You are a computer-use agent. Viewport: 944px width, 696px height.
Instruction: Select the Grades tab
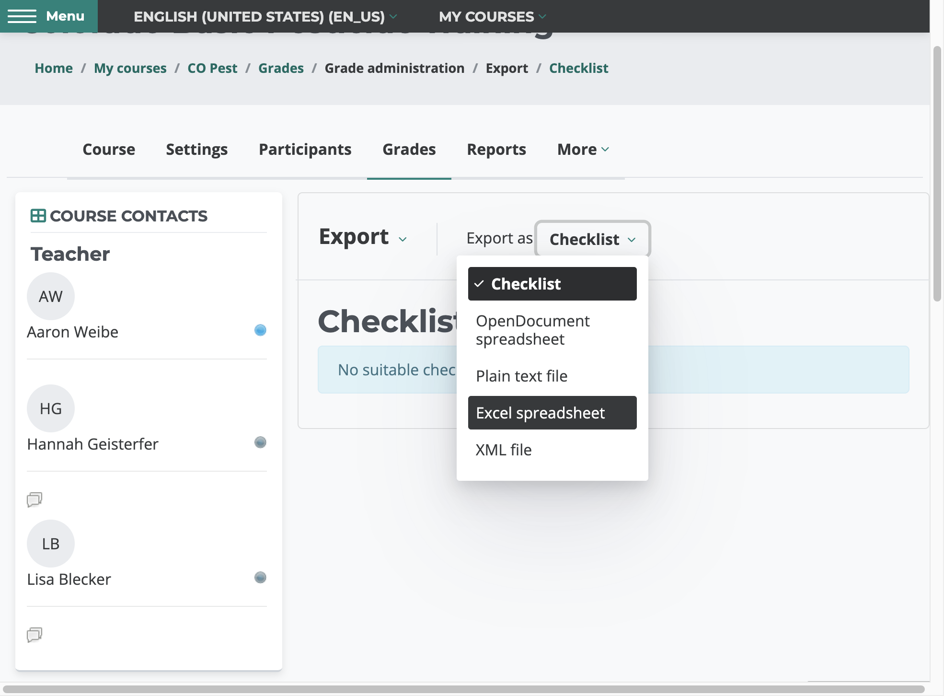(409, 150)
